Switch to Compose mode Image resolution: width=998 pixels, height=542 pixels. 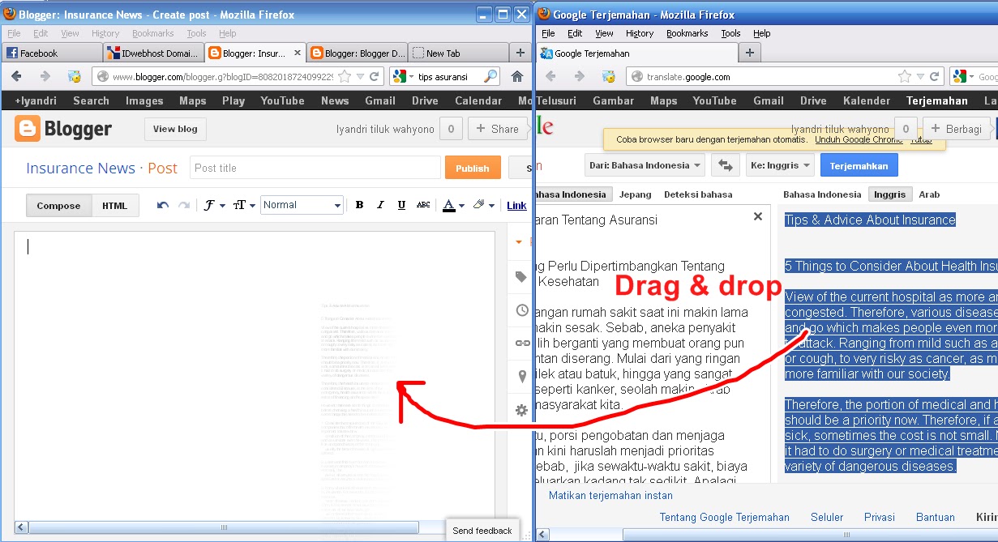coord(58,206)
